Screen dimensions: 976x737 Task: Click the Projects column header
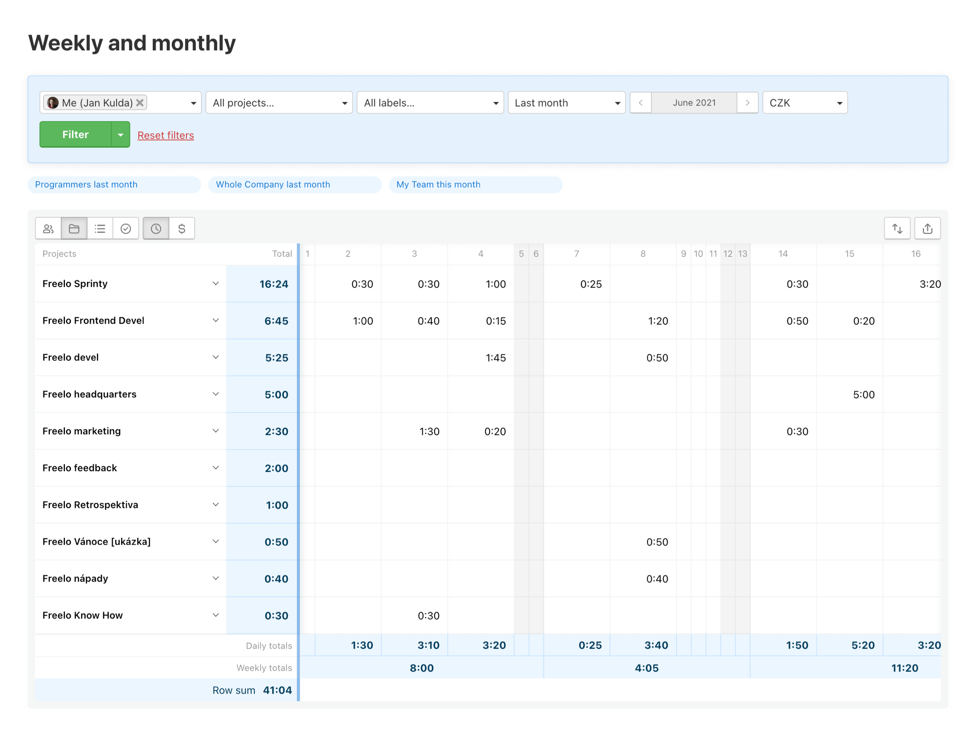(x=59, y=254)
